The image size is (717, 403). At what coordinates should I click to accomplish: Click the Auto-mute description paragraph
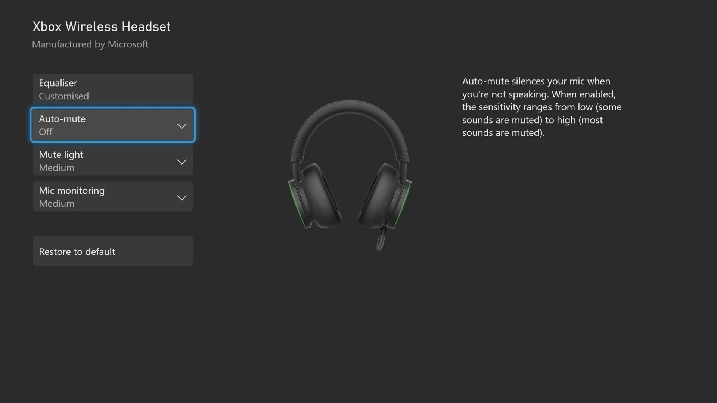pyautogui.click(x=541, y=107)
